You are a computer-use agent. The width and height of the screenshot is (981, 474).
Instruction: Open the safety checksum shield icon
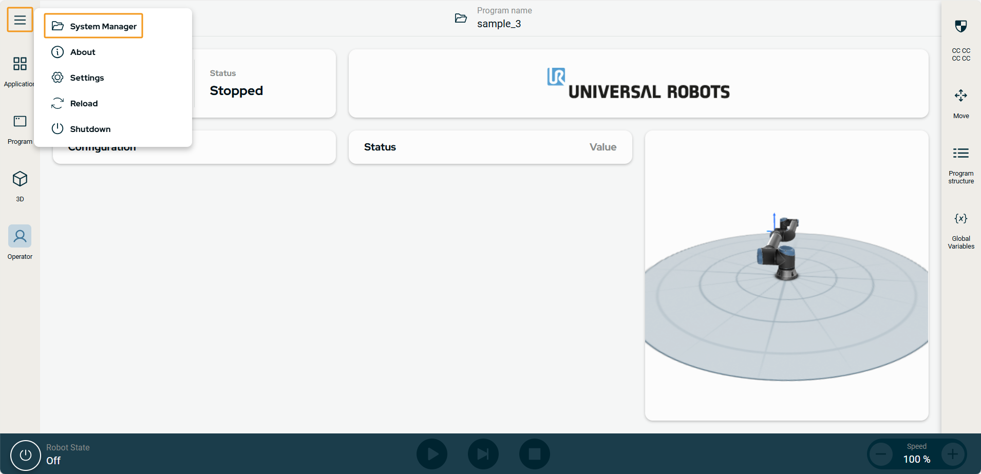960,27
